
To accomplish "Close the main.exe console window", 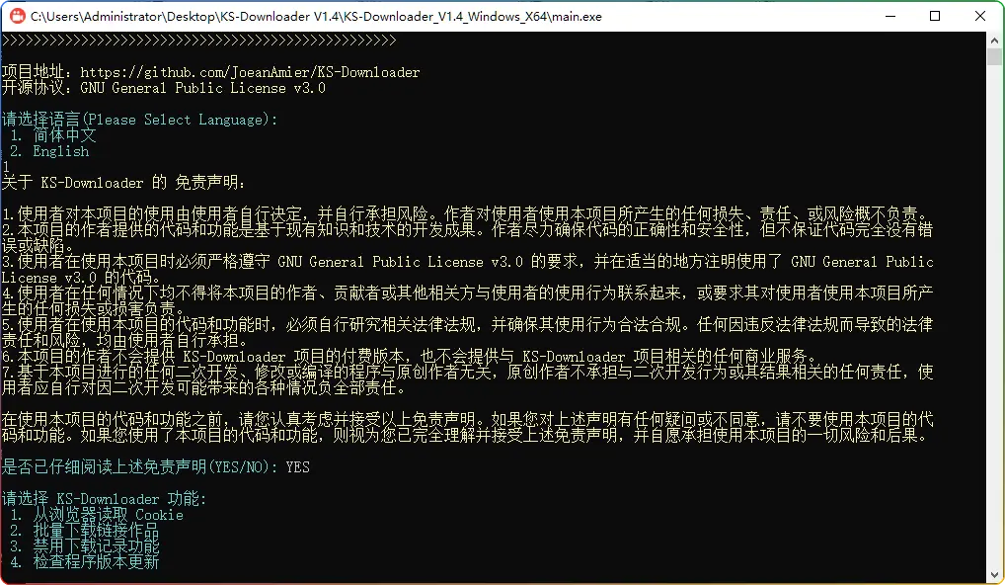I will tap(980, 16).
